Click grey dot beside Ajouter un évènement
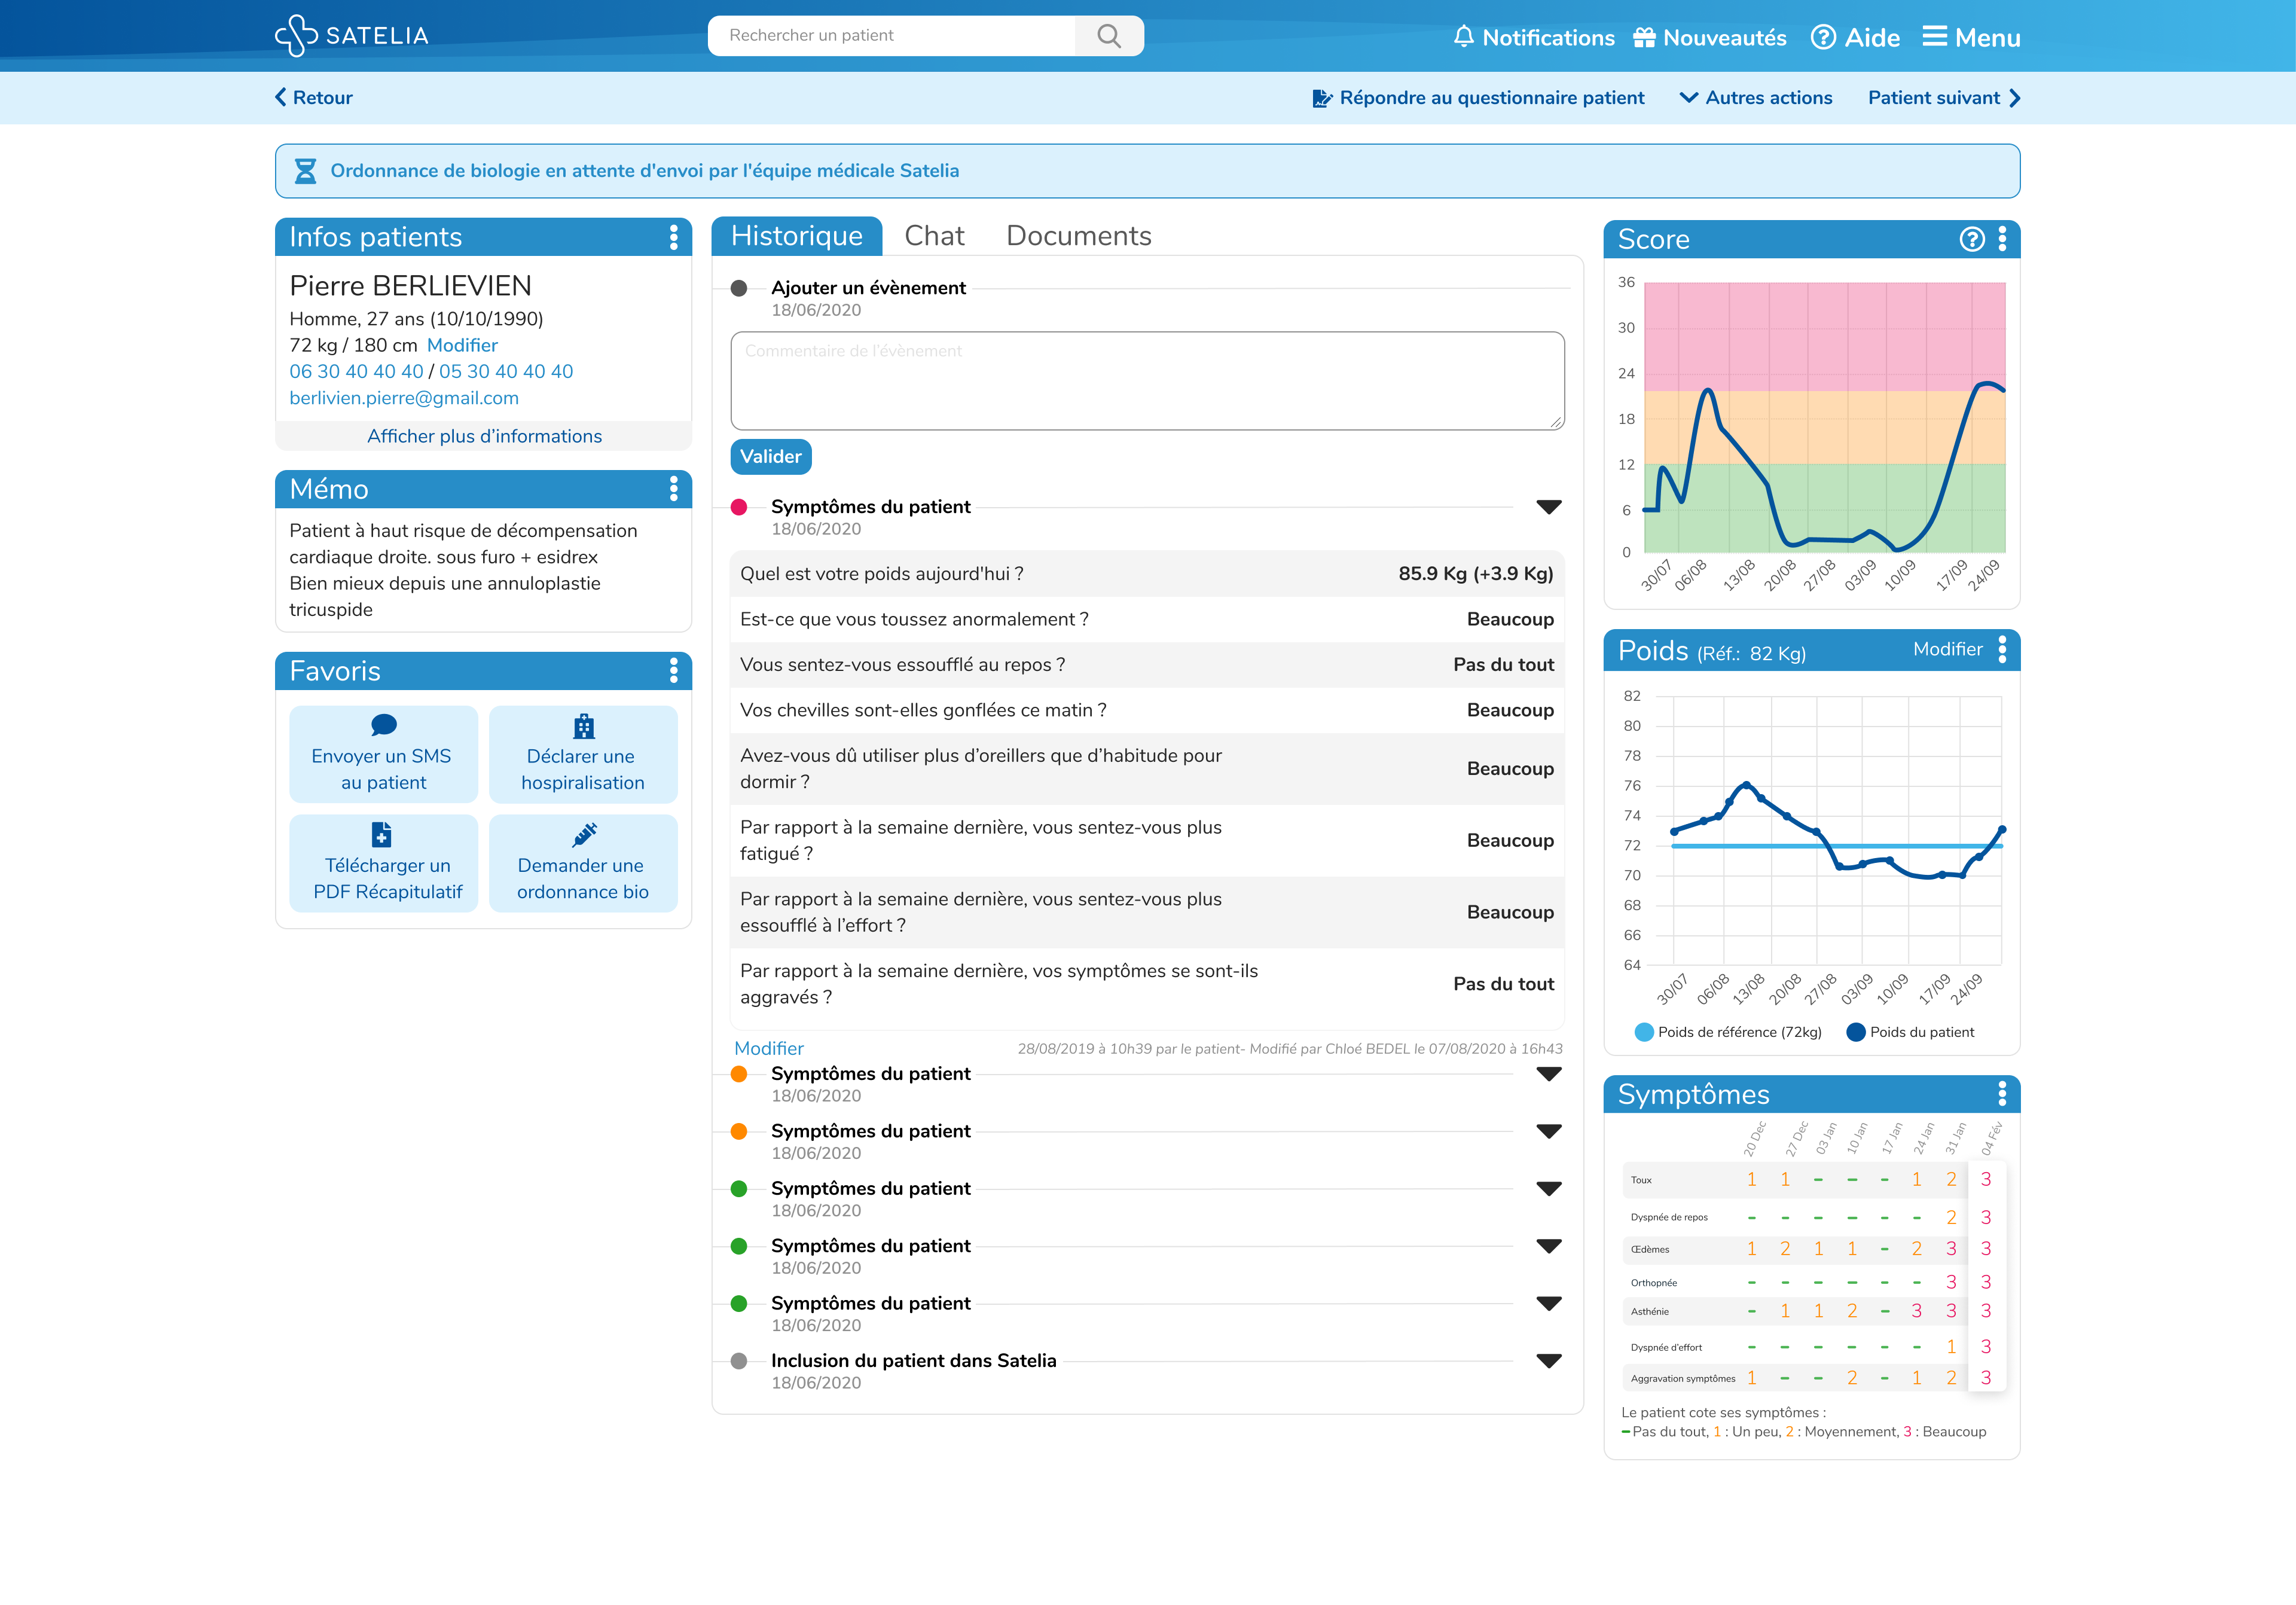This screenshot has width=2296, height=1605. [739, 288]
